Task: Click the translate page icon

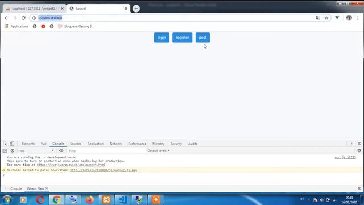Action: [318, 18]
